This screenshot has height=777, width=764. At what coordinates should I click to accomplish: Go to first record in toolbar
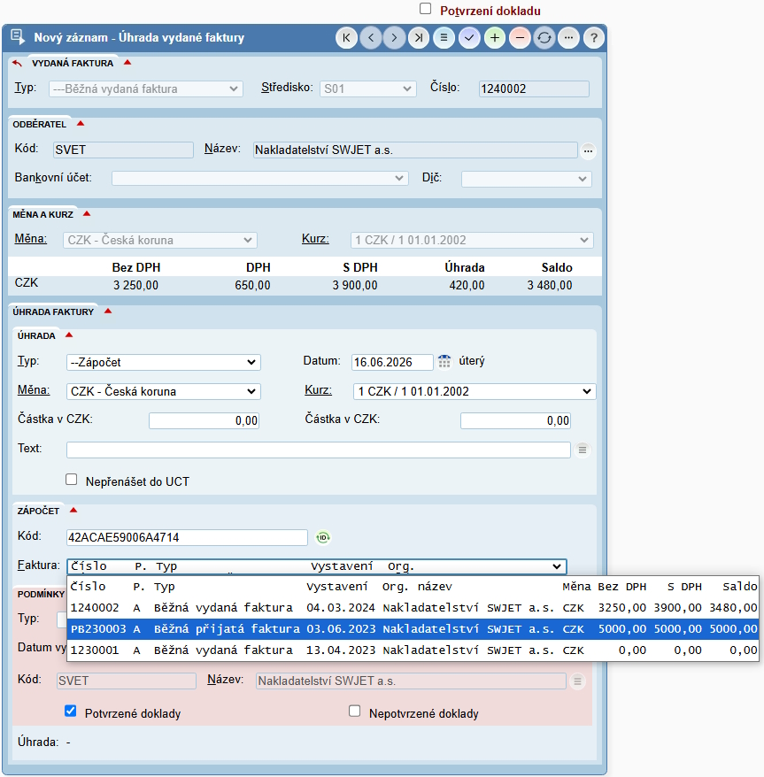tap(346, 38)
